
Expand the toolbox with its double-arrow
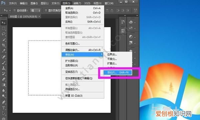[1, 16]
